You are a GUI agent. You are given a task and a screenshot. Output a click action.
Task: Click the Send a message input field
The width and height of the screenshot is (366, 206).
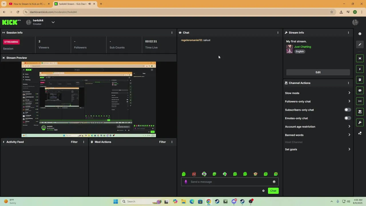[x=230, y=182]
